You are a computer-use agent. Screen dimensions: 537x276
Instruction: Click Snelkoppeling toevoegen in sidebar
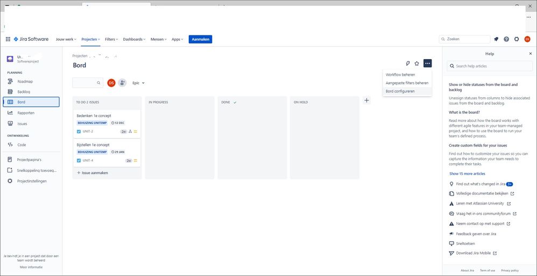tap(31, 170)
